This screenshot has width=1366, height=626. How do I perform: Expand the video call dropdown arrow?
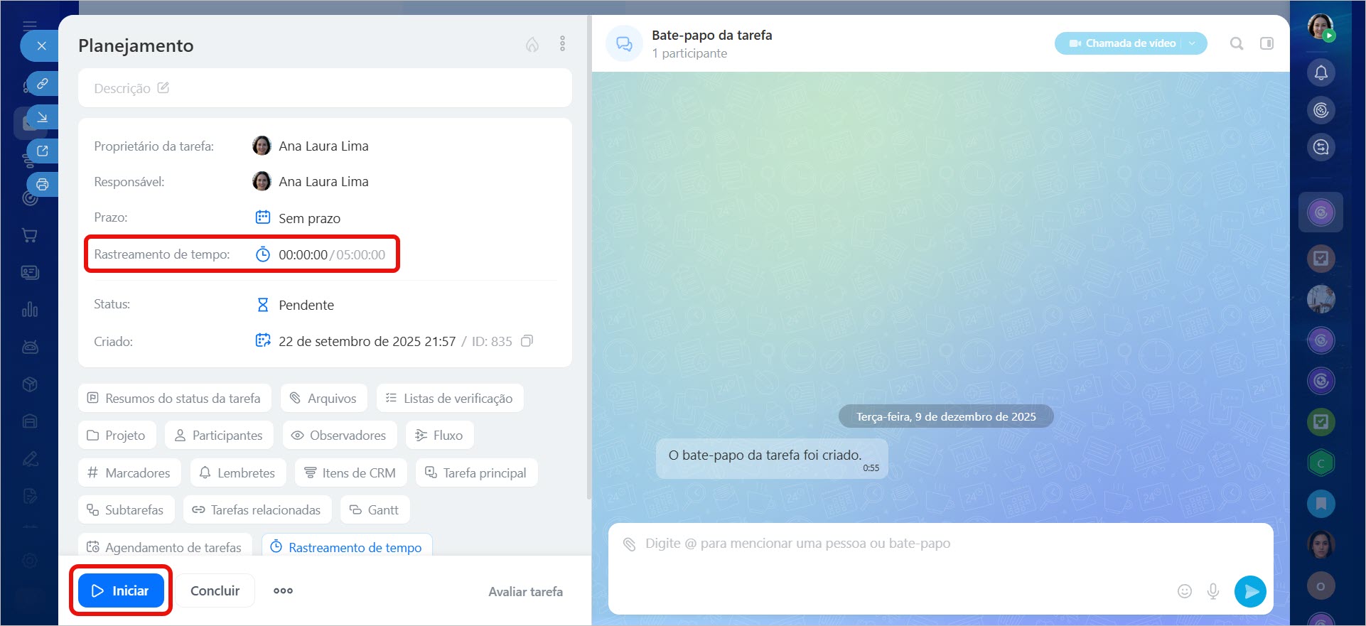tap(1193, 43)
